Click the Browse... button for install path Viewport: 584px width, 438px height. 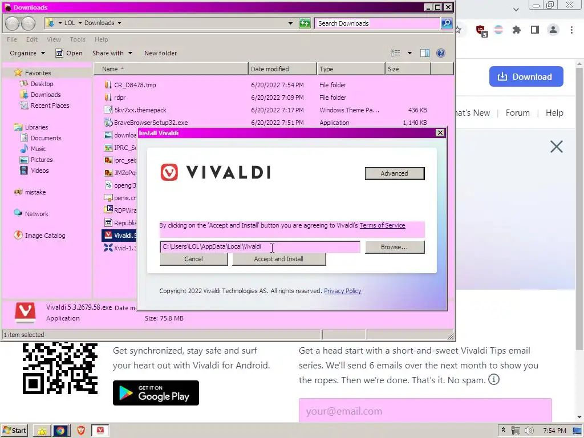pyautogui.click(x=395, y=247)
